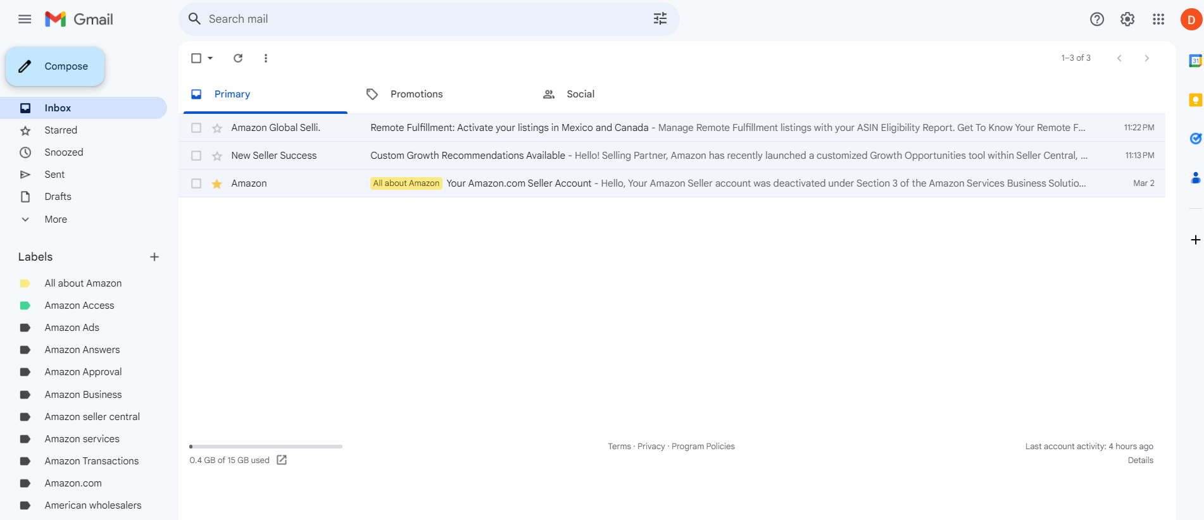1204x520 pixels.
Task: Unstar the Amazon seller account email
Action: (217, 183)
